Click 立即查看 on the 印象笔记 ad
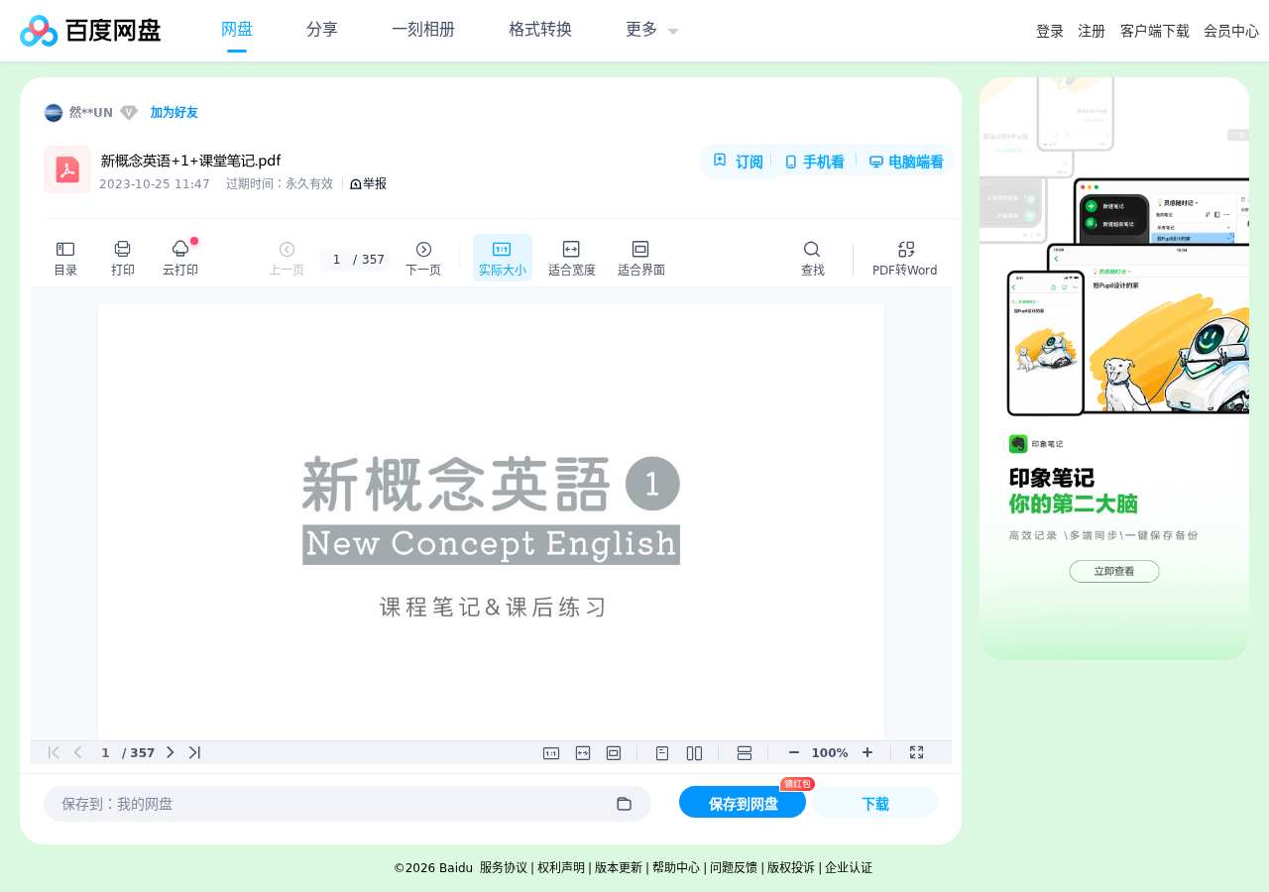This screenshot has height=892, width=1269. click(x=1114, y=572)
